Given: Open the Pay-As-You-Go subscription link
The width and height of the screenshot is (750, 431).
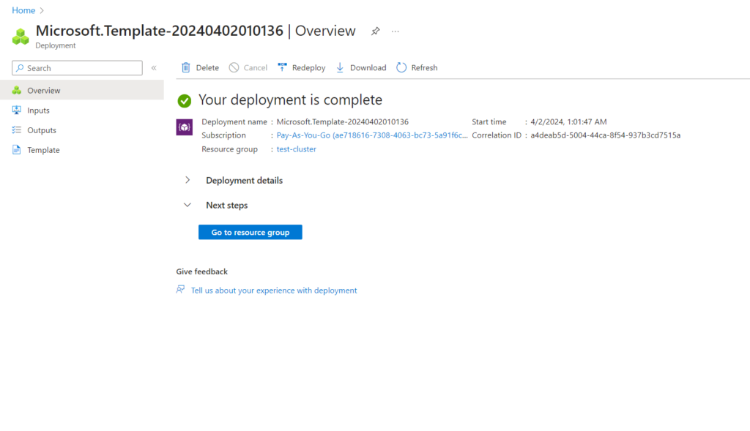Looking at the screenshot, I should click(372, 135).
